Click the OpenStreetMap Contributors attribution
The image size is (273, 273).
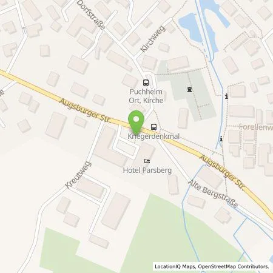click(x=234, y=266)
